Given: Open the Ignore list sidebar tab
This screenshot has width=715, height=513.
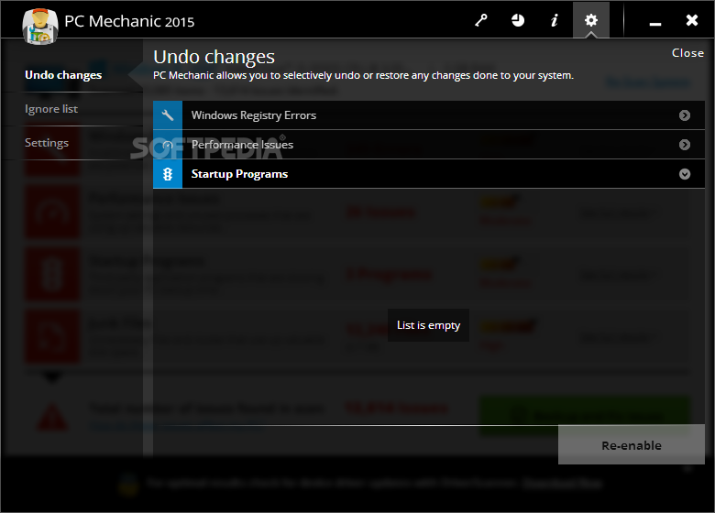Looking at the screenshot, I should tap(51, 109).
